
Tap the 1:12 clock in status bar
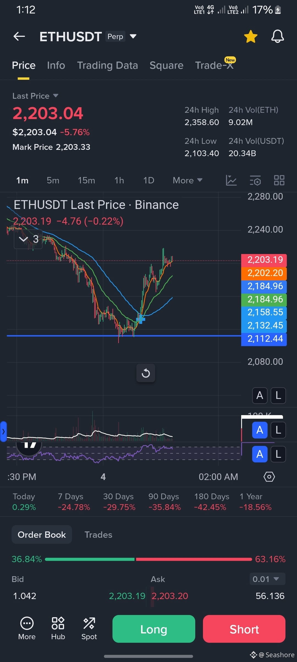coord(26,10)
